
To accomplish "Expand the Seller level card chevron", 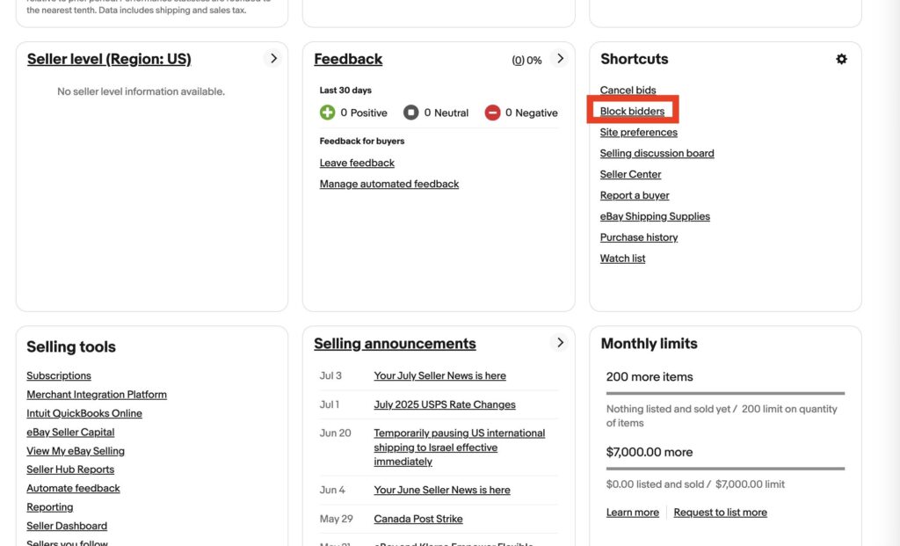I will pyautogui.click(x=273, y=59).
